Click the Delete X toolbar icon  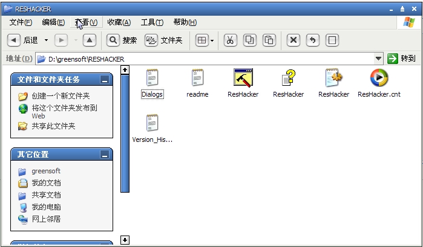[x=293, y=40]
